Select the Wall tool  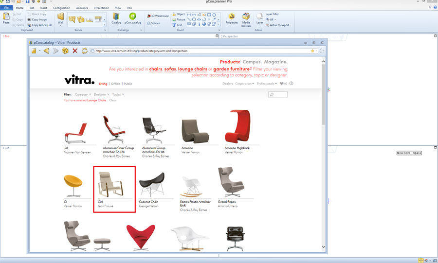click(61, 18)
